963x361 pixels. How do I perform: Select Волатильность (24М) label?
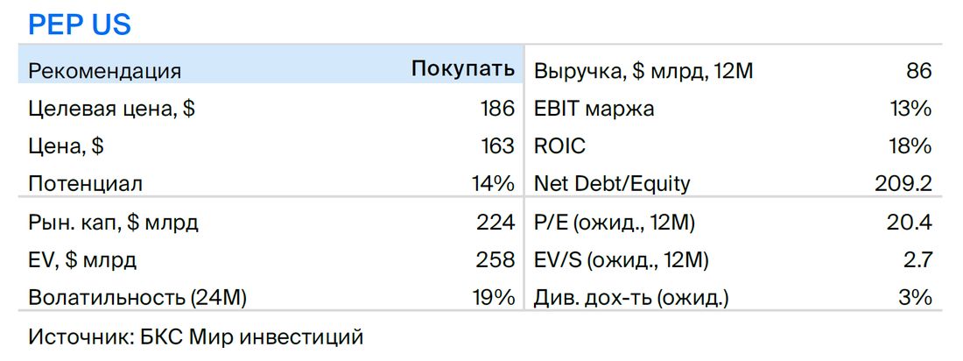[137, 298]
